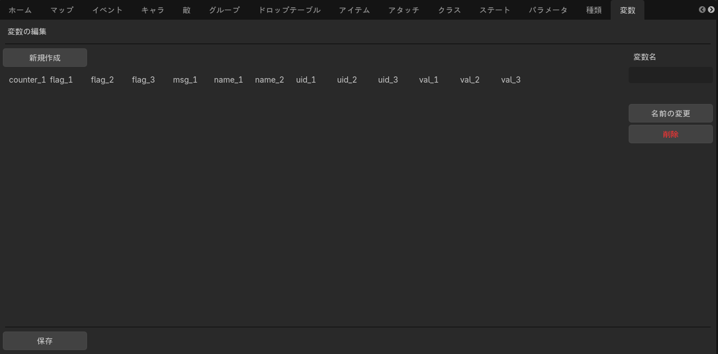Open the イベント tab
Screen dimensions: 718x354
(x=107, y=10)
